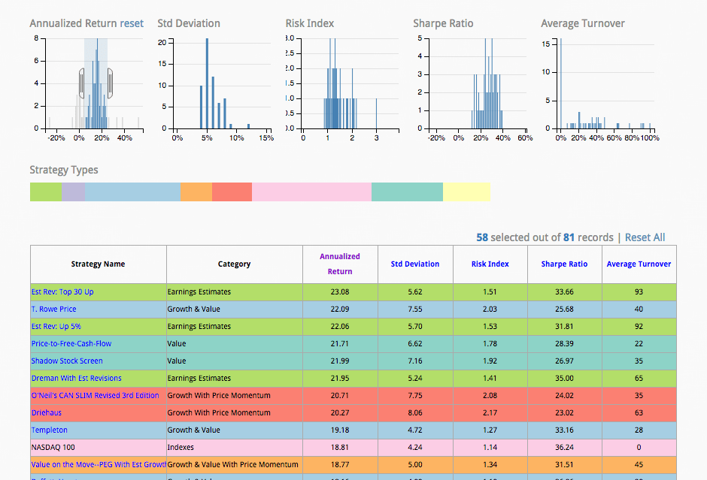Screen dimensions: 707x480
Task: Click average turnover value 92 in Est Rev: Up 5% row
Action: [639, 327]
